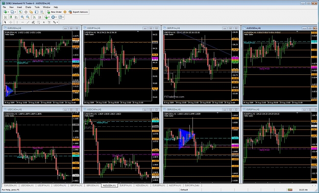319x193 pixels.
Task: Select the arrow cursor tool
Action: click(x=5, y=22)
